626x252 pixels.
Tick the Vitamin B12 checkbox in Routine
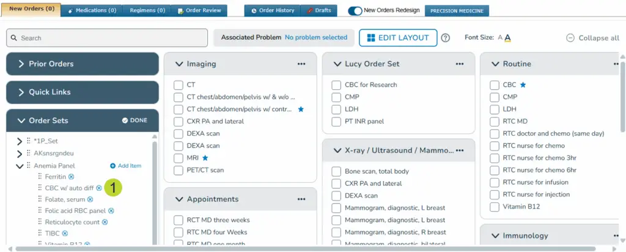coord(495,207)
